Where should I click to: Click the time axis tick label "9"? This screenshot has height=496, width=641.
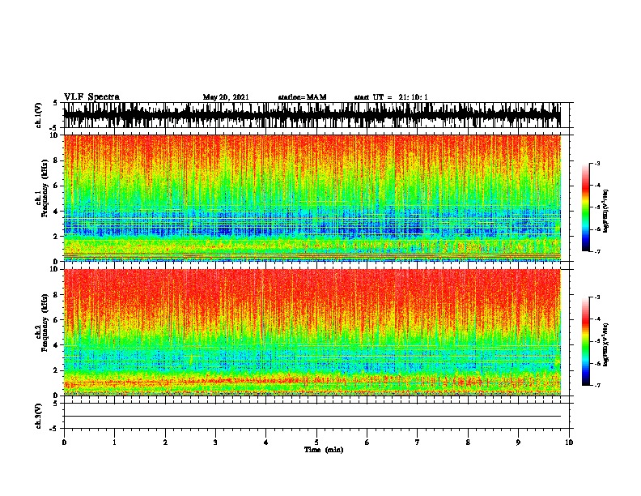point(518,443)
